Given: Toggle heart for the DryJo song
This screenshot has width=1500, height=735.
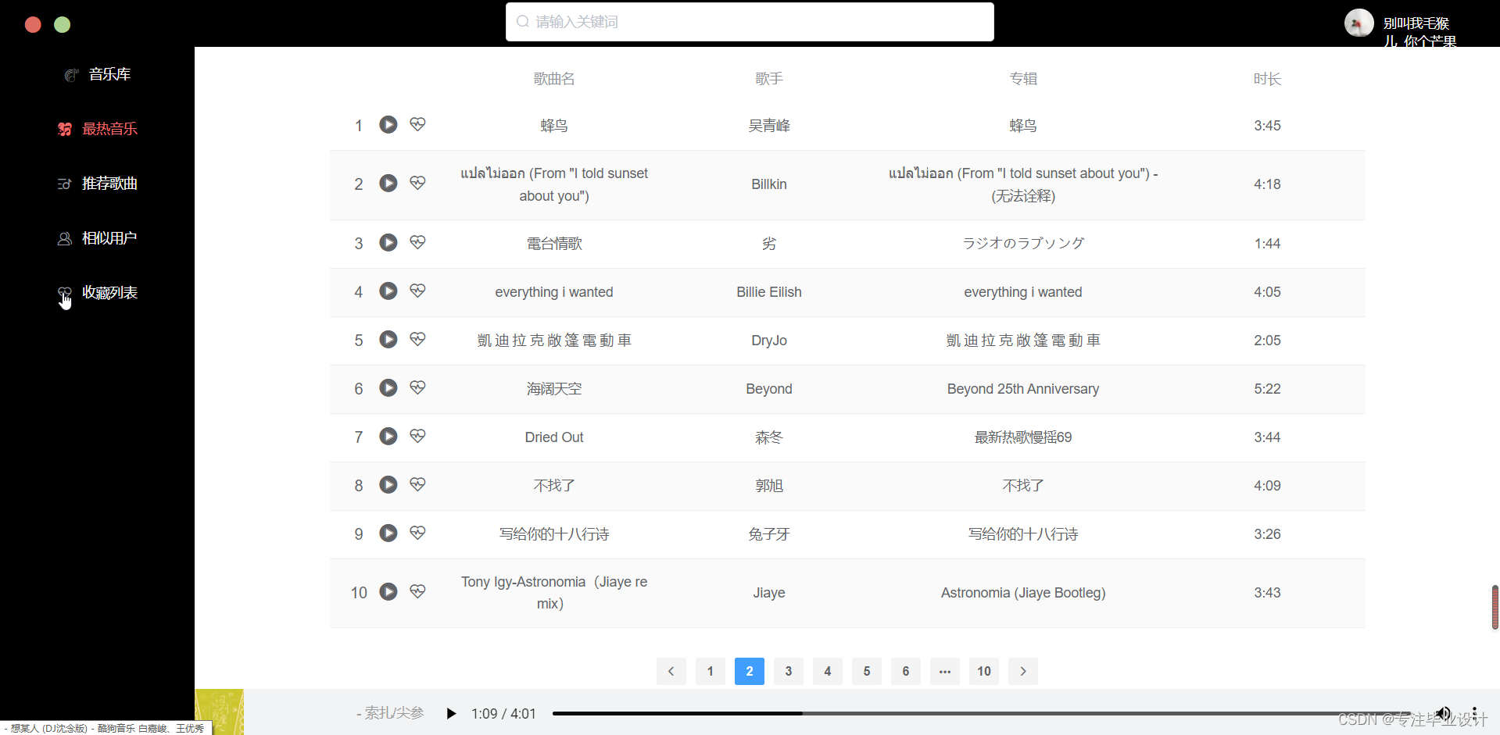Looking at the screenshot, I should [417, 339].
